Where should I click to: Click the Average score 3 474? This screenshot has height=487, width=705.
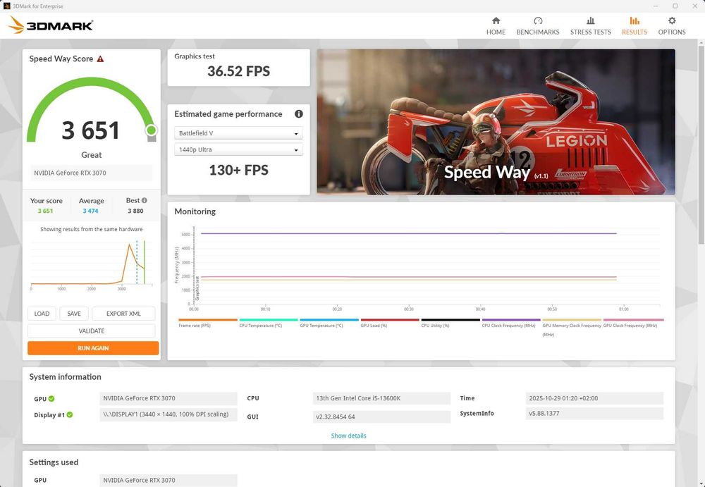(90, 211)
